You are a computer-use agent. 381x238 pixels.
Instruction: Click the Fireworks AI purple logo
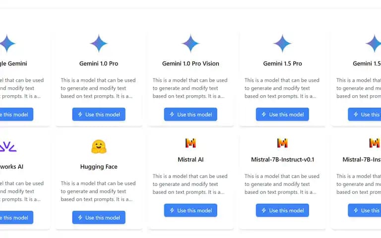[x=8, y=147]
